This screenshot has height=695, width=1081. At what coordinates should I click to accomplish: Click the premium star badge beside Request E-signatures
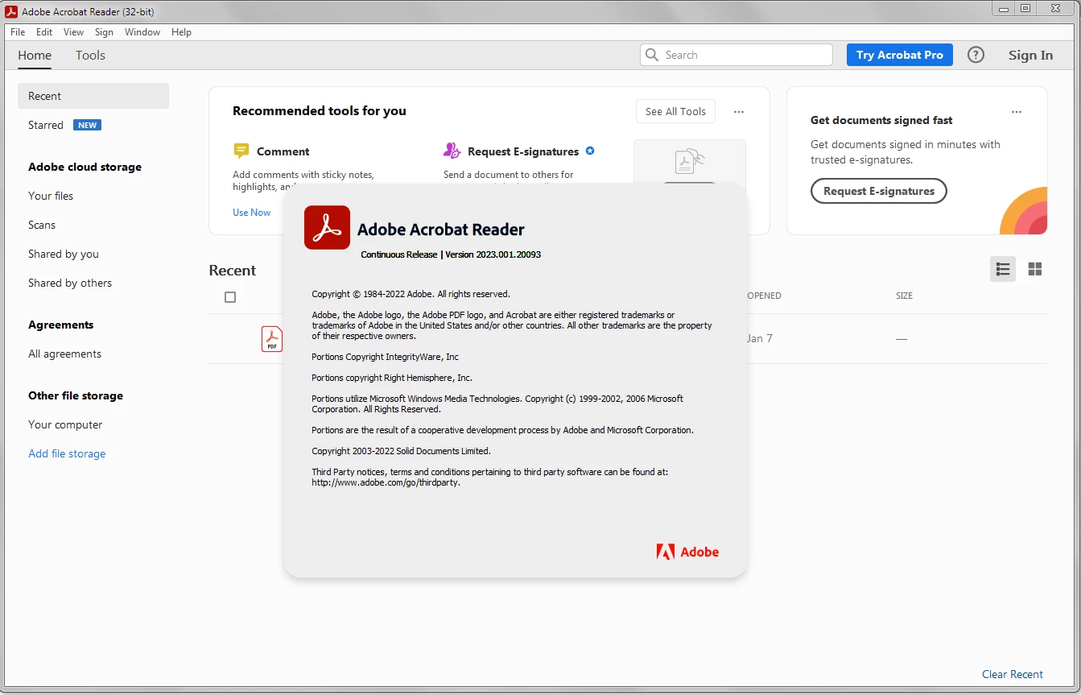coord(590,151)
